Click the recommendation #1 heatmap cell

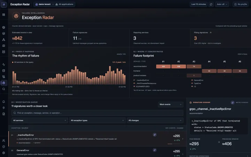163,67
